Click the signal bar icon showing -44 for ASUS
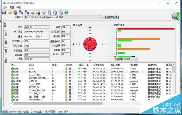The height and width of the screenshot is (115, 182). (x=80, y=68)
